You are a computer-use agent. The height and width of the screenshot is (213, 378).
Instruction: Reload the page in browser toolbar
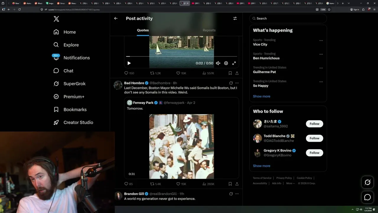click(19, 9)
